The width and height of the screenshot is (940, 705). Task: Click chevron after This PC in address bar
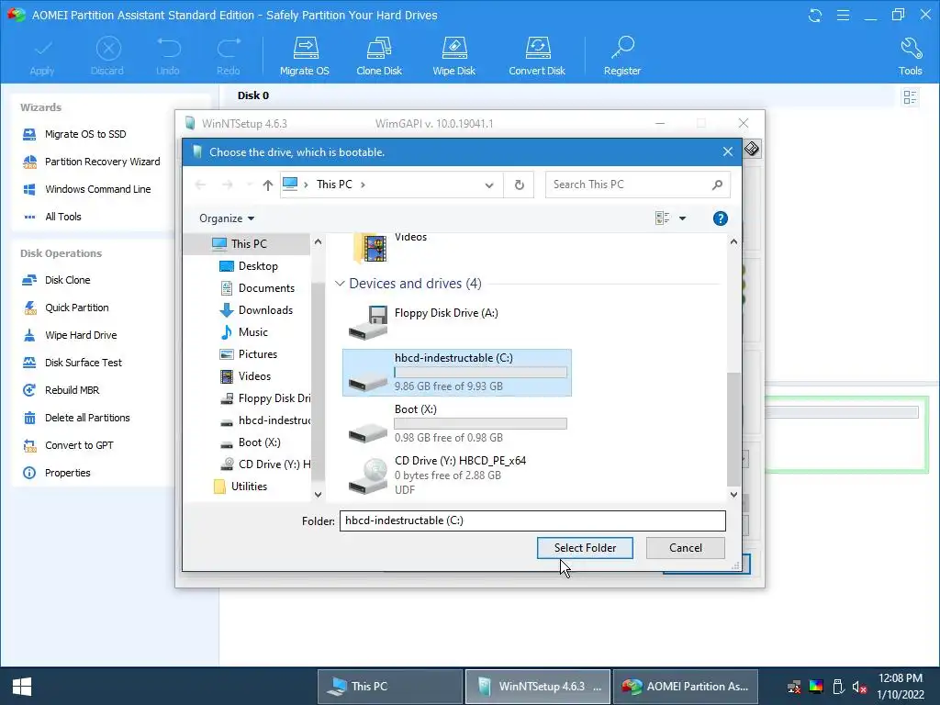pyautogui.click(x=363, y=185)
